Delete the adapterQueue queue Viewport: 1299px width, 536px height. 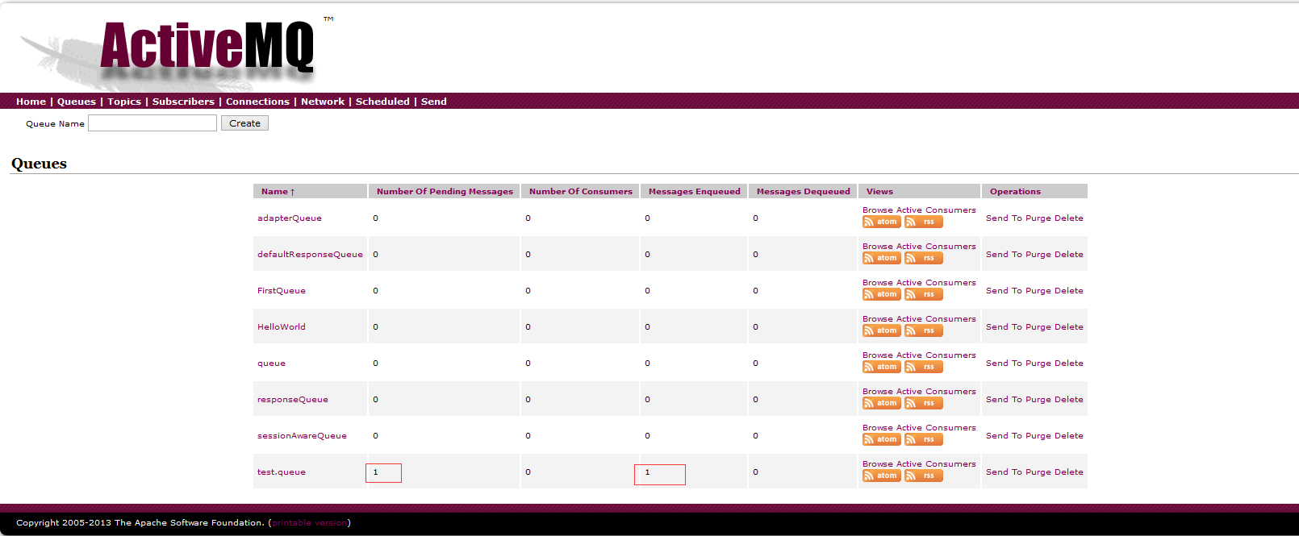[1069, 218]
